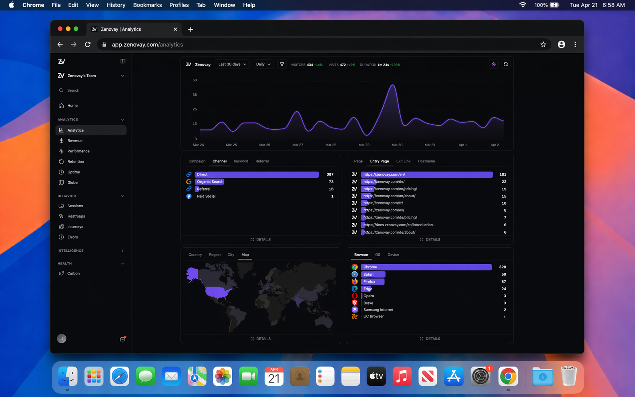Viewport: 635px width, 397px height.
Task: Click the sidebar Search field
Action: click(91, 90)
